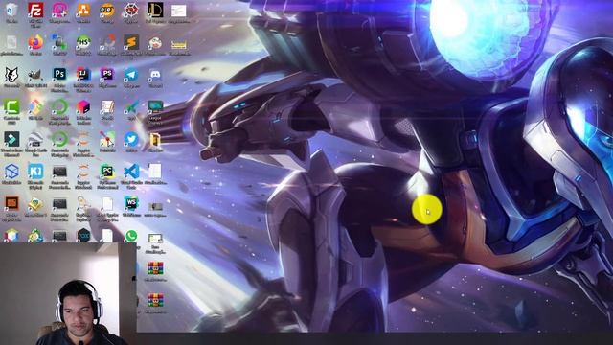Open Adobe Photoshop shortcut
Image resolution: width=613 pixels, height=345 pixels.
[x=59, y=75]
